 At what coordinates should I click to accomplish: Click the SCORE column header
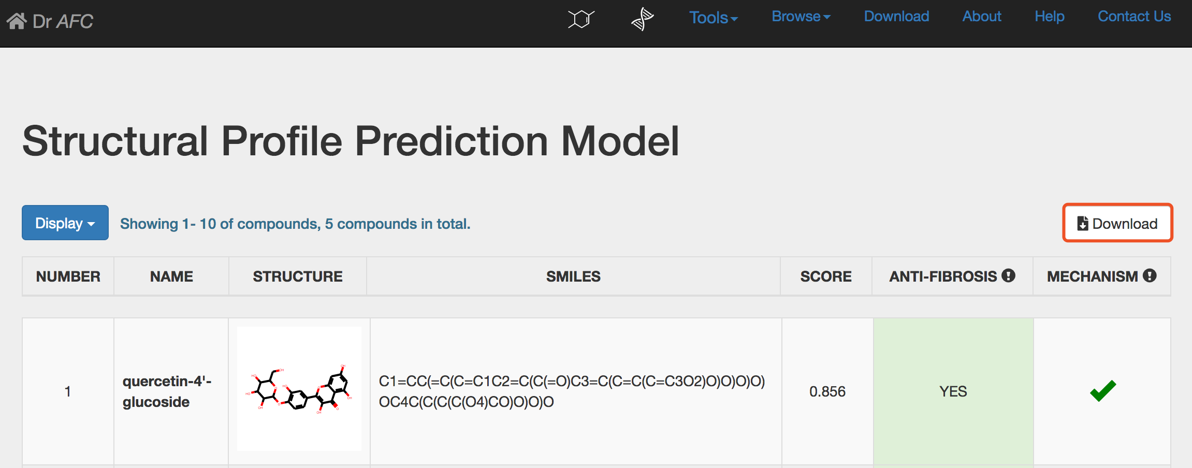pyautogui.click(x=826, y=276)
